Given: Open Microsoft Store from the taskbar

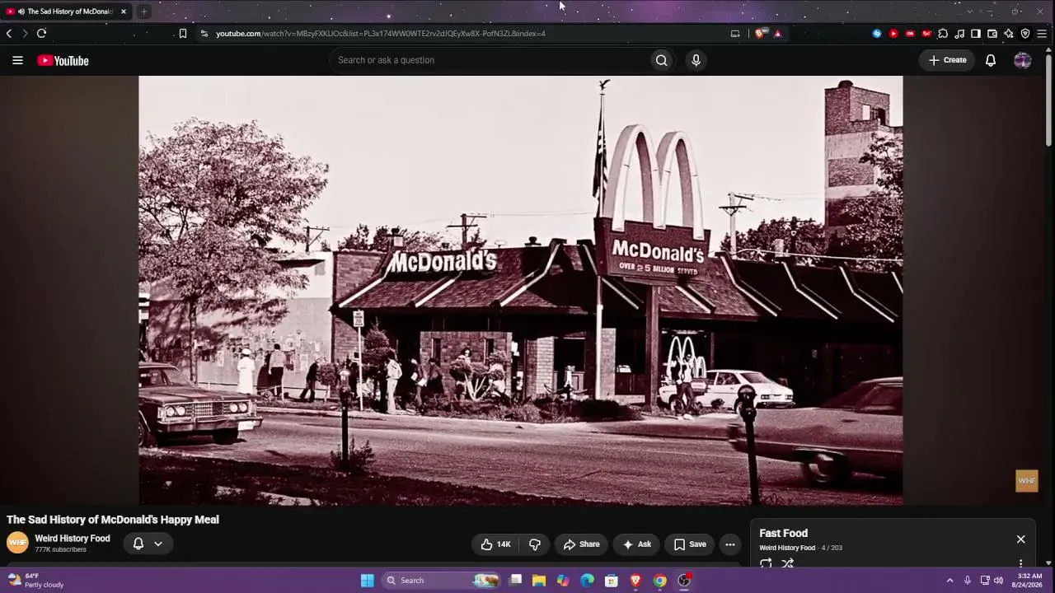Looking at the screenshot, I should (x=612, y=581).
